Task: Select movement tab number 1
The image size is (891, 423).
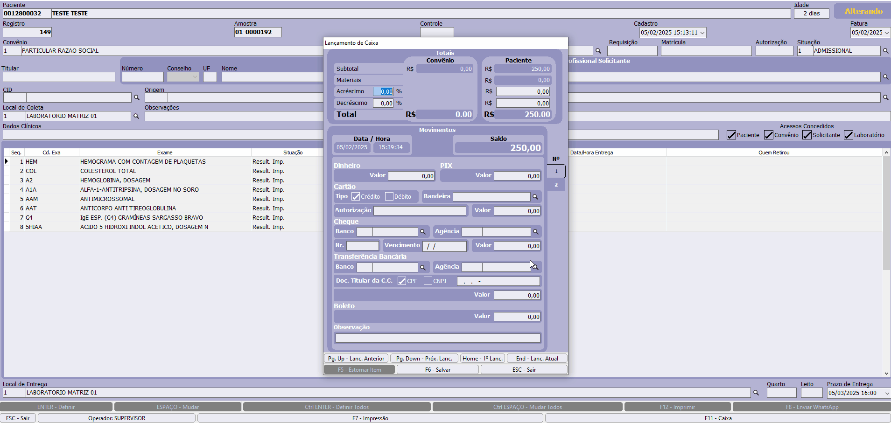Action: [x=556, y=171]
